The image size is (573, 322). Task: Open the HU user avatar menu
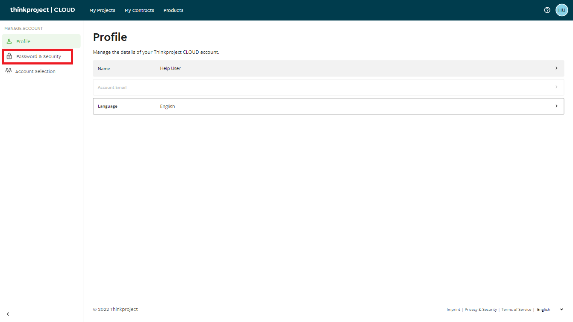[561, 10]
